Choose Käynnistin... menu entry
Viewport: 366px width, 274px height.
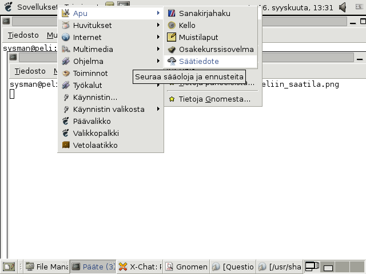click(110, 97)
